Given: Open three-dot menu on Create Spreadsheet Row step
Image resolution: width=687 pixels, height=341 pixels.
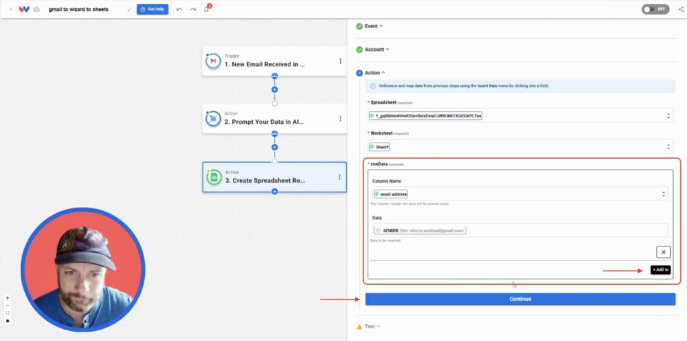Looking at the screenshot, I should (x=339, y=177).
